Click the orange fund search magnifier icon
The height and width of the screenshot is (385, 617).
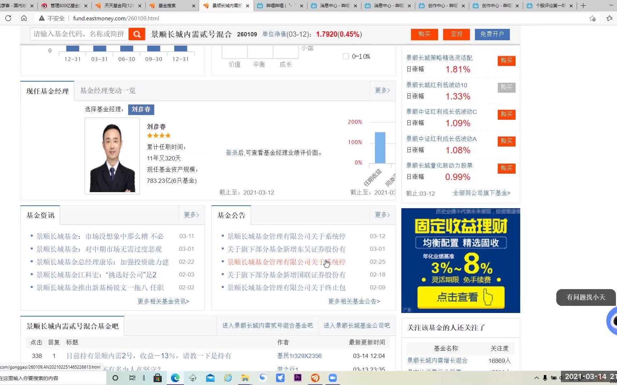(x=137, y=34)
